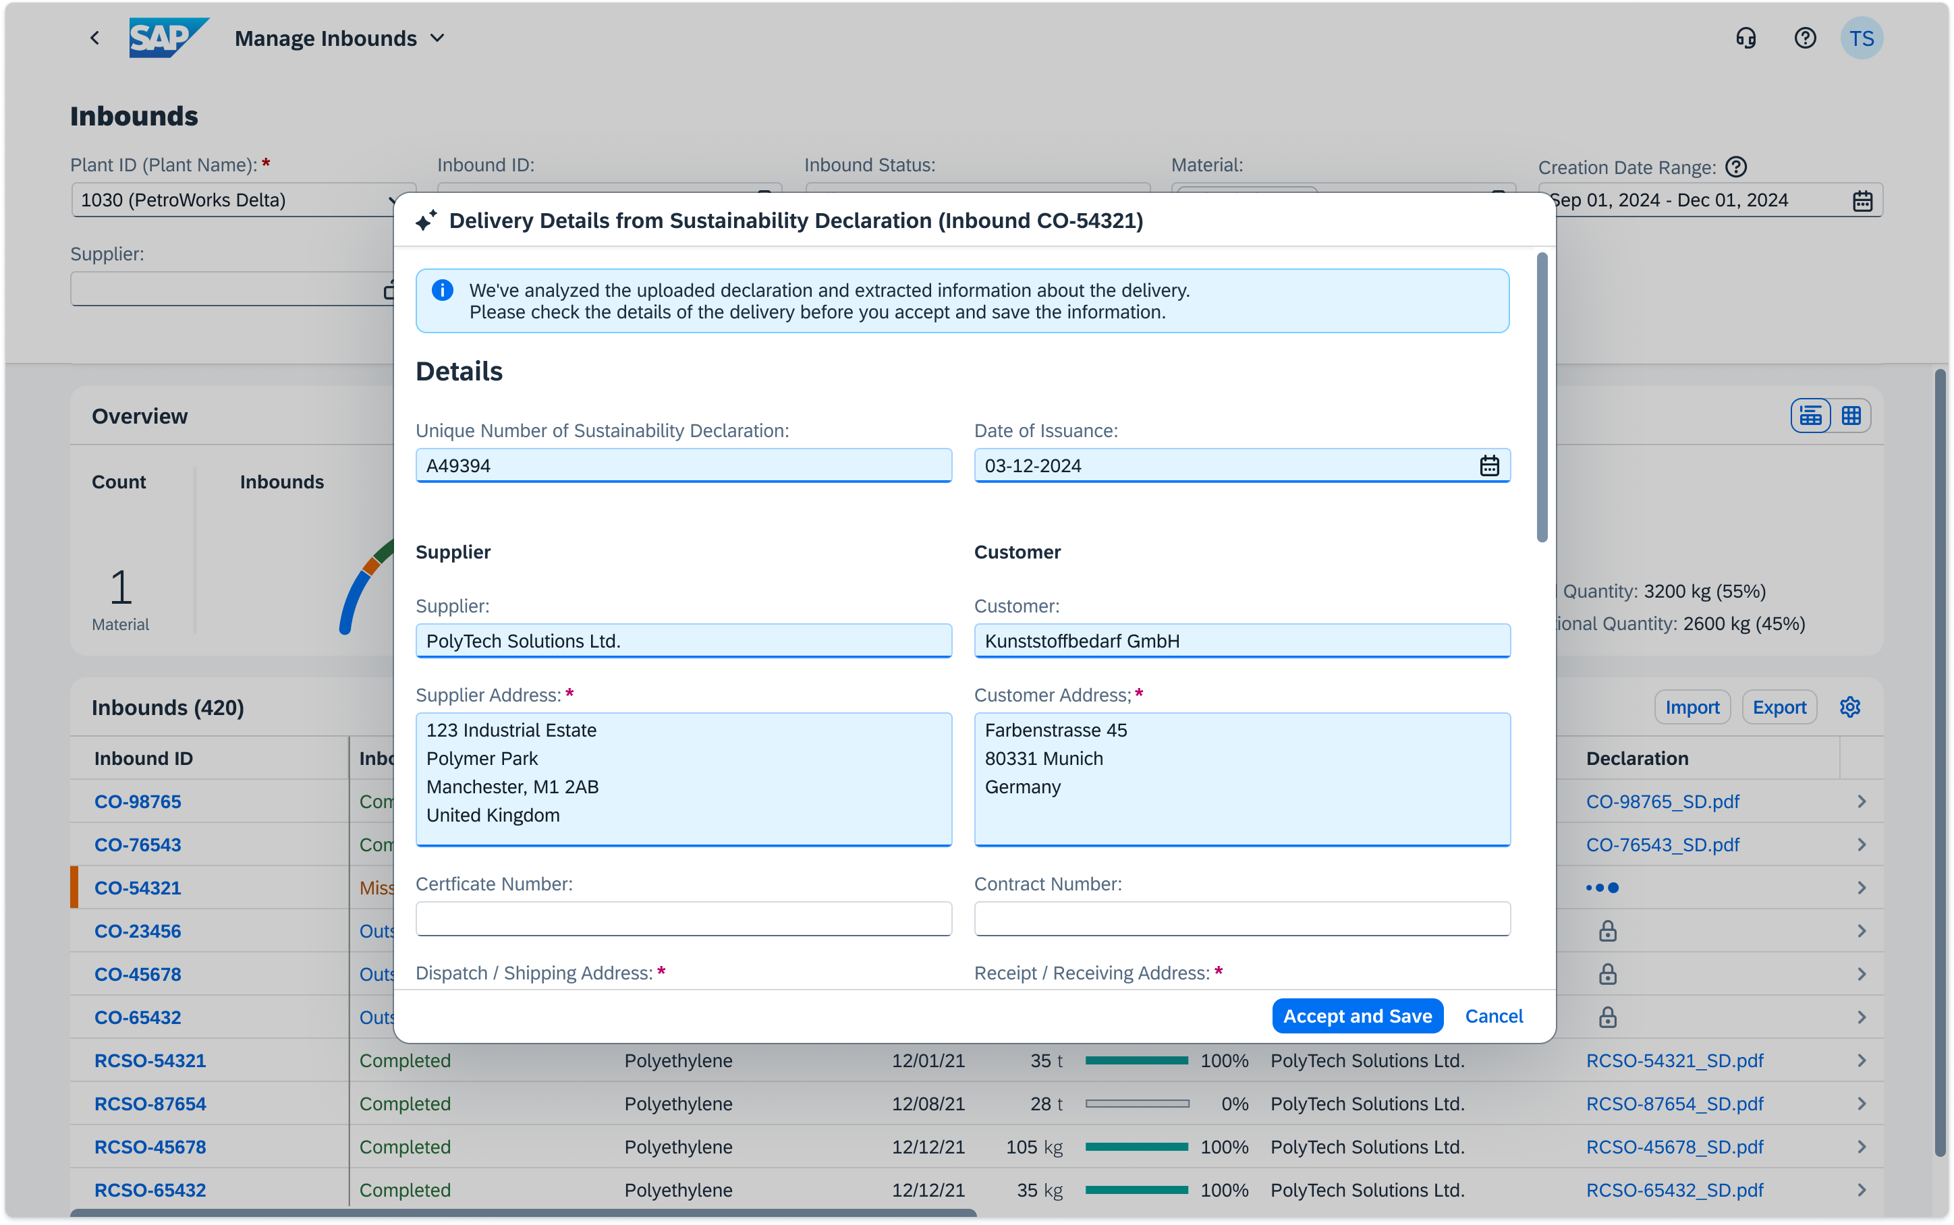The image size is (1954, 1225).
Task: Expand CO-98765 row details chevron
Action: pyautogui.click(x=1862, y=802)
